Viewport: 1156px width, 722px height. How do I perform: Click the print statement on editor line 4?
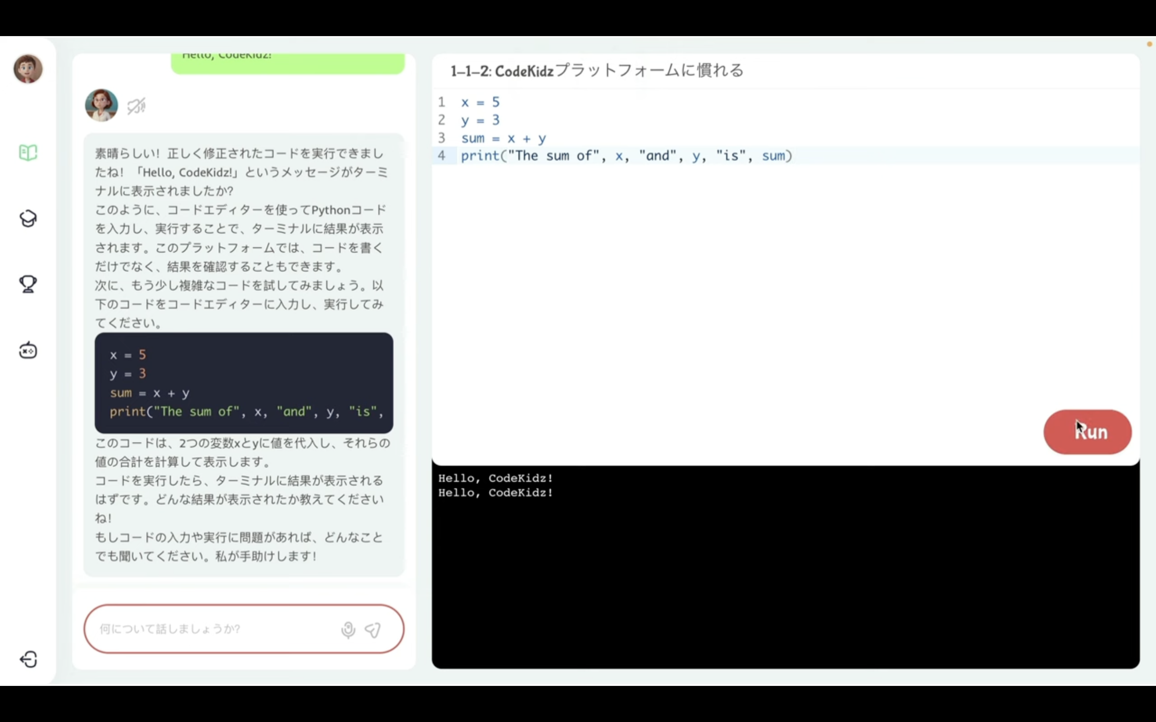tap(626, 156)
